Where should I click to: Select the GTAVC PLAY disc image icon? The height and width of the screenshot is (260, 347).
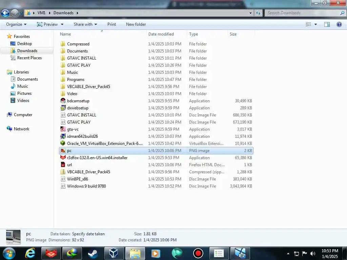(x=63, y=122)
